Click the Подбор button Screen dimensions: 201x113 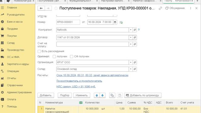tap(65, 95)
